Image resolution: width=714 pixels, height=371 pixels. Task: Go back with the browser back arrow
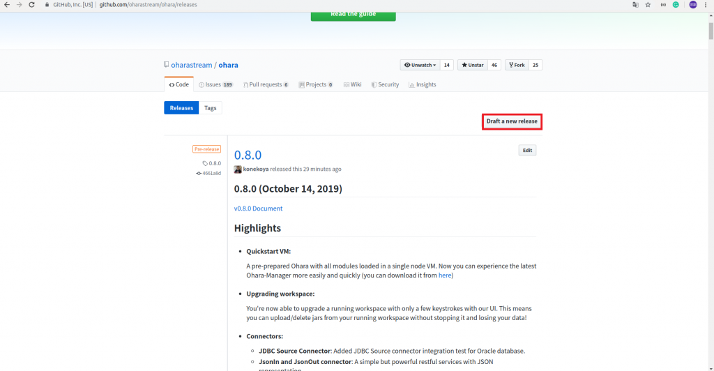pos(7,5)
